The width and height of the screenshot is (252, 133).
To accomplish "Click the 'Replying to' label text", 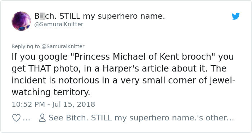I will coord(26,46).
